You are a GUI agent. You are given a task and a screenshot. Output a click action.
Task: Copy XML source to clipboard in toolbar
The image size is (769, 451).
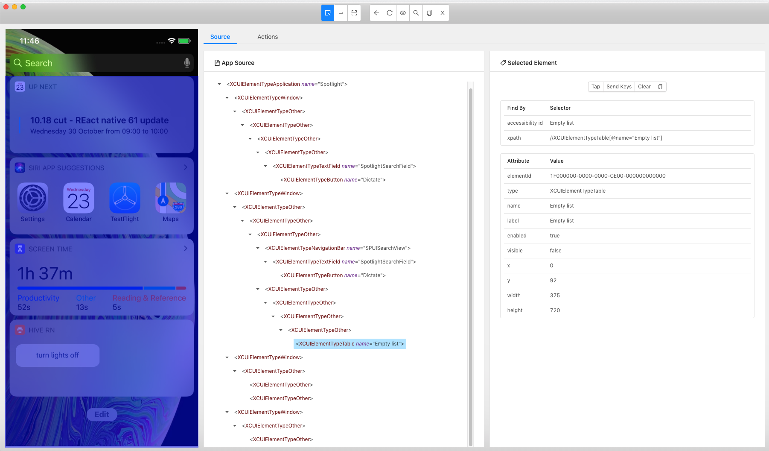(429, 13)
